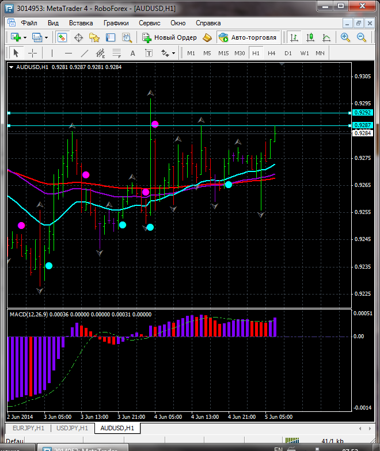
Task: Select the H4 timeframe
Action: pyautogui.click(x=271, y=53)
